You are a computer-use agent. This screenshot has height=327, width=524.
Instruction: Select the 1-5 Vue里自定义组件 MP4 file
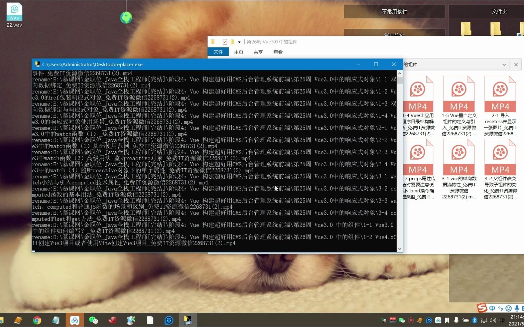[459, 106]
